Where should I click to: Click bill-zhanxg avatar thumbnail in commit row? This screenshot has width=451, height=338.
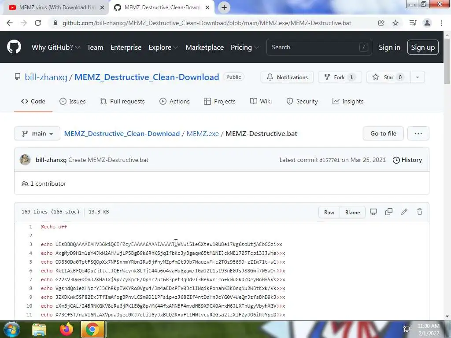25,159
